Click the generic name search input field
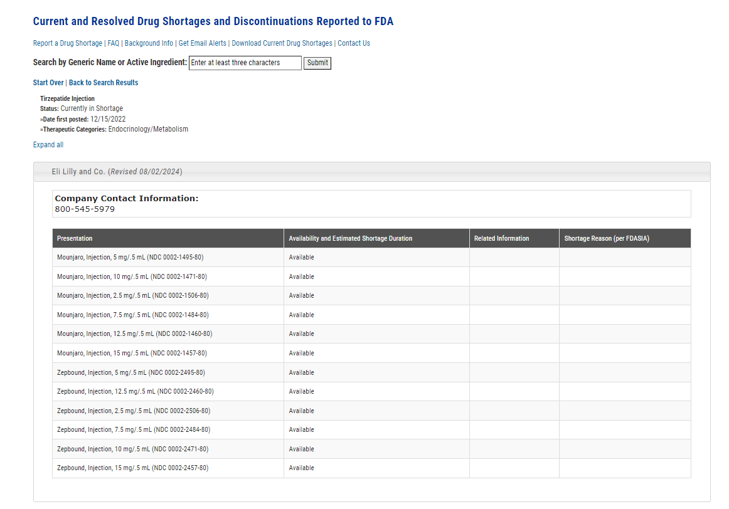This screenshot has width=729, height=509. coord(245,63)
